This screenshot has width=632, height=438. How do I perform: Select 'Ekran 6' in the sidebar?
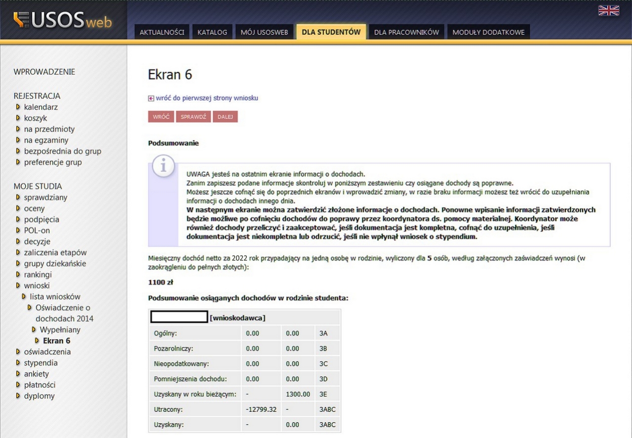(x=57, y=341)
